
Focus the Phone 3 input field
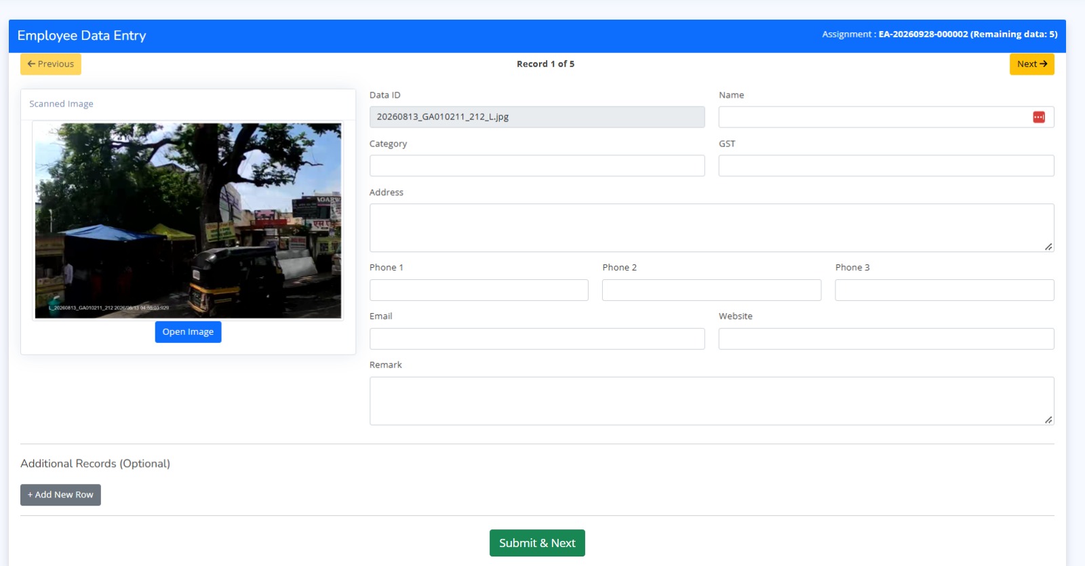(945, 290)
